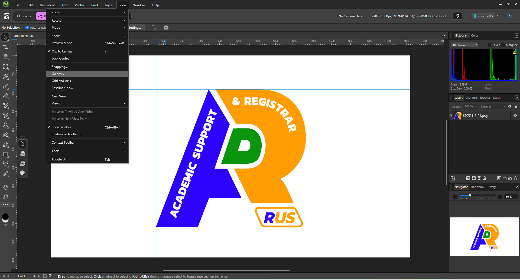Open the Normal blend mode dropdown

point(493,107)
